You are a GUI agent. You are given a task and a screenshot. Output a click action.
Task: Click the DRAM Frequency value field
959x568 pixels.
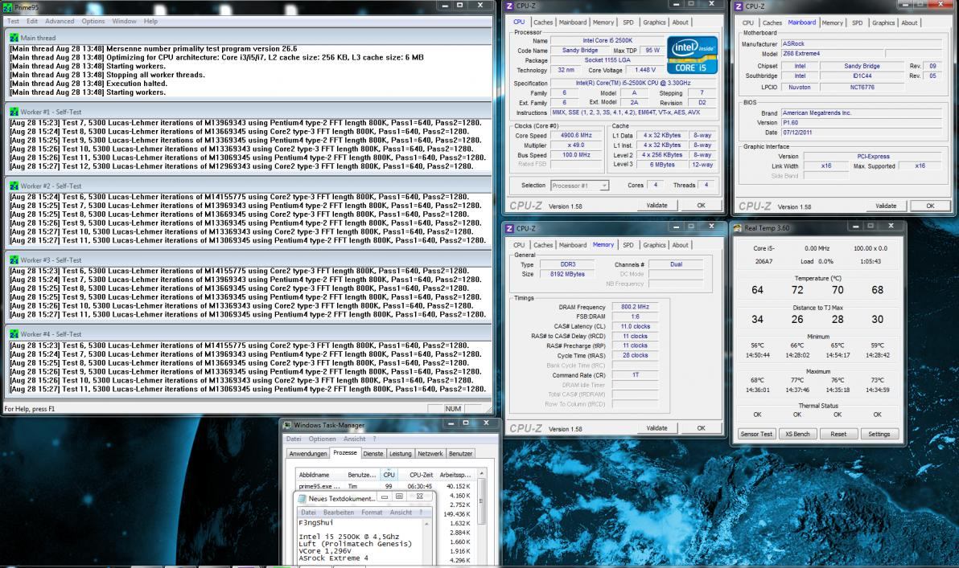pyautogui.click(x=635, y=307)
